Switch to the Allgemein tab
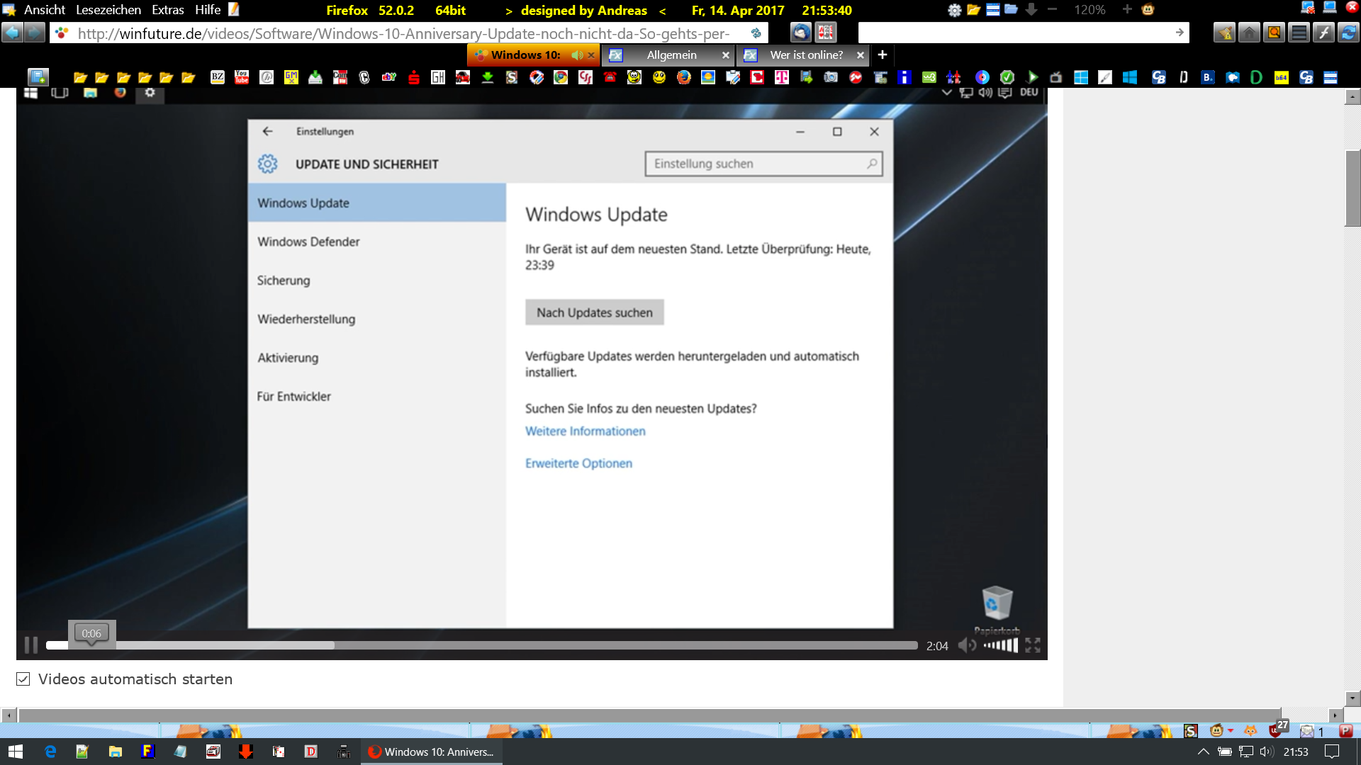Viewport: 1361px width, 765px height. point(671,55)
